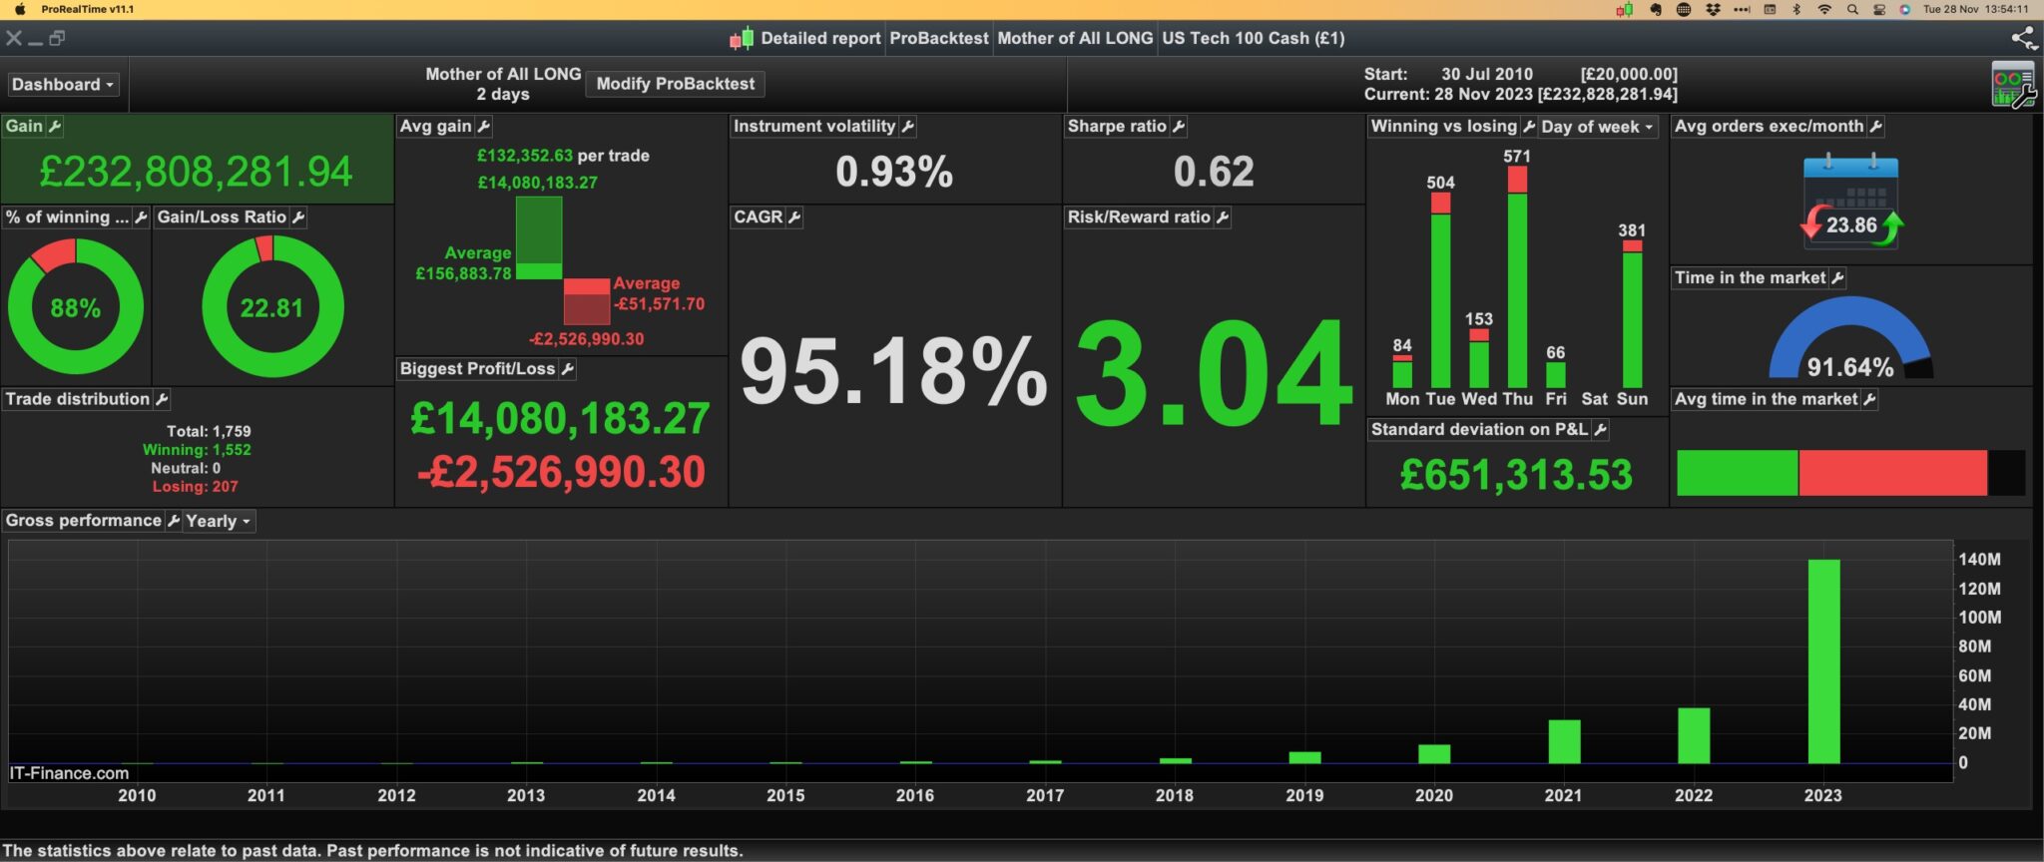This screenshot has height=862, width=2044.
Task: Configure Biggest Profit/Loss using its wrench
Action: point(568,369)
